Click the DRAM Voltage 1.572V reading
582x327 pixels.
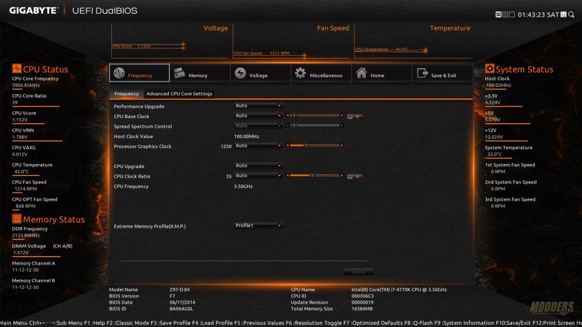point(21,253)
